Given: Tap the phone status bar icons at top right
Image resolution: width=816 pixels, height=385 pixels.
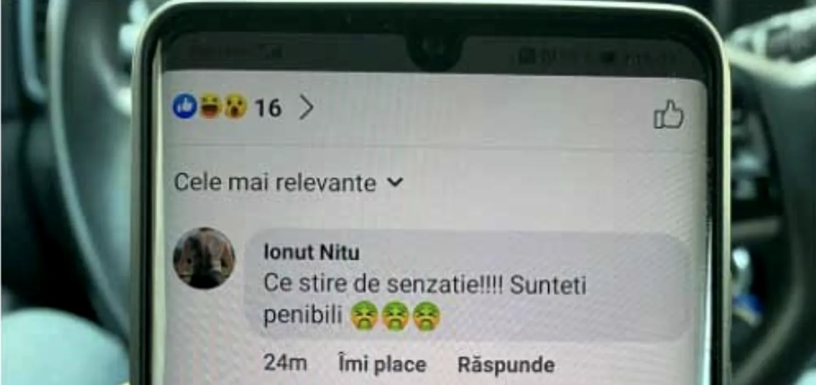Looking at the screenshot, I should coord(597,56).
